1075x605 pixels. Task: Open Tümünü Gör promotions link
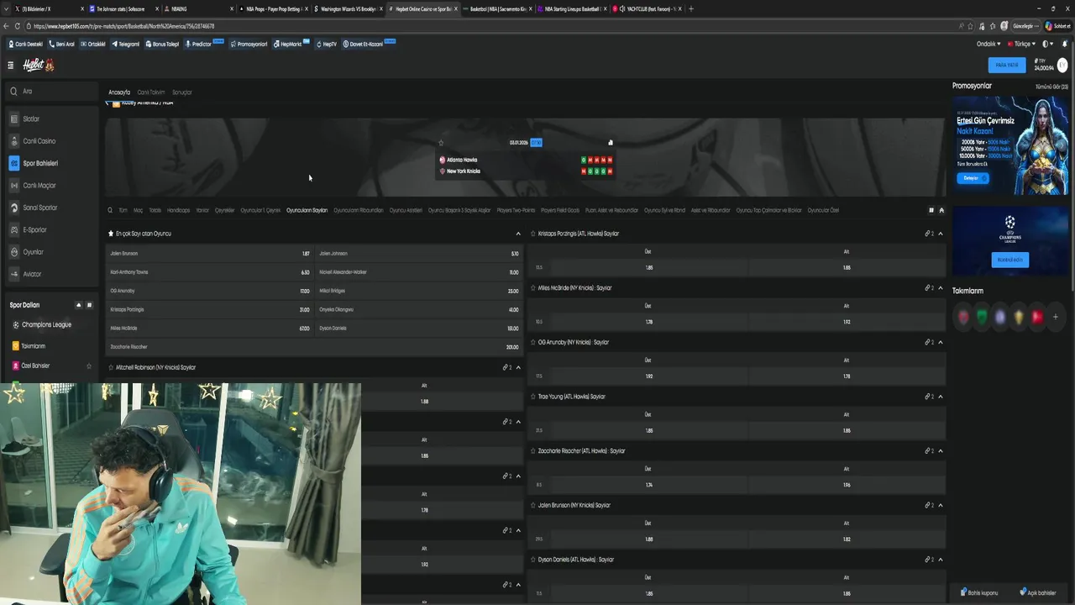(x=1052, y=87)
